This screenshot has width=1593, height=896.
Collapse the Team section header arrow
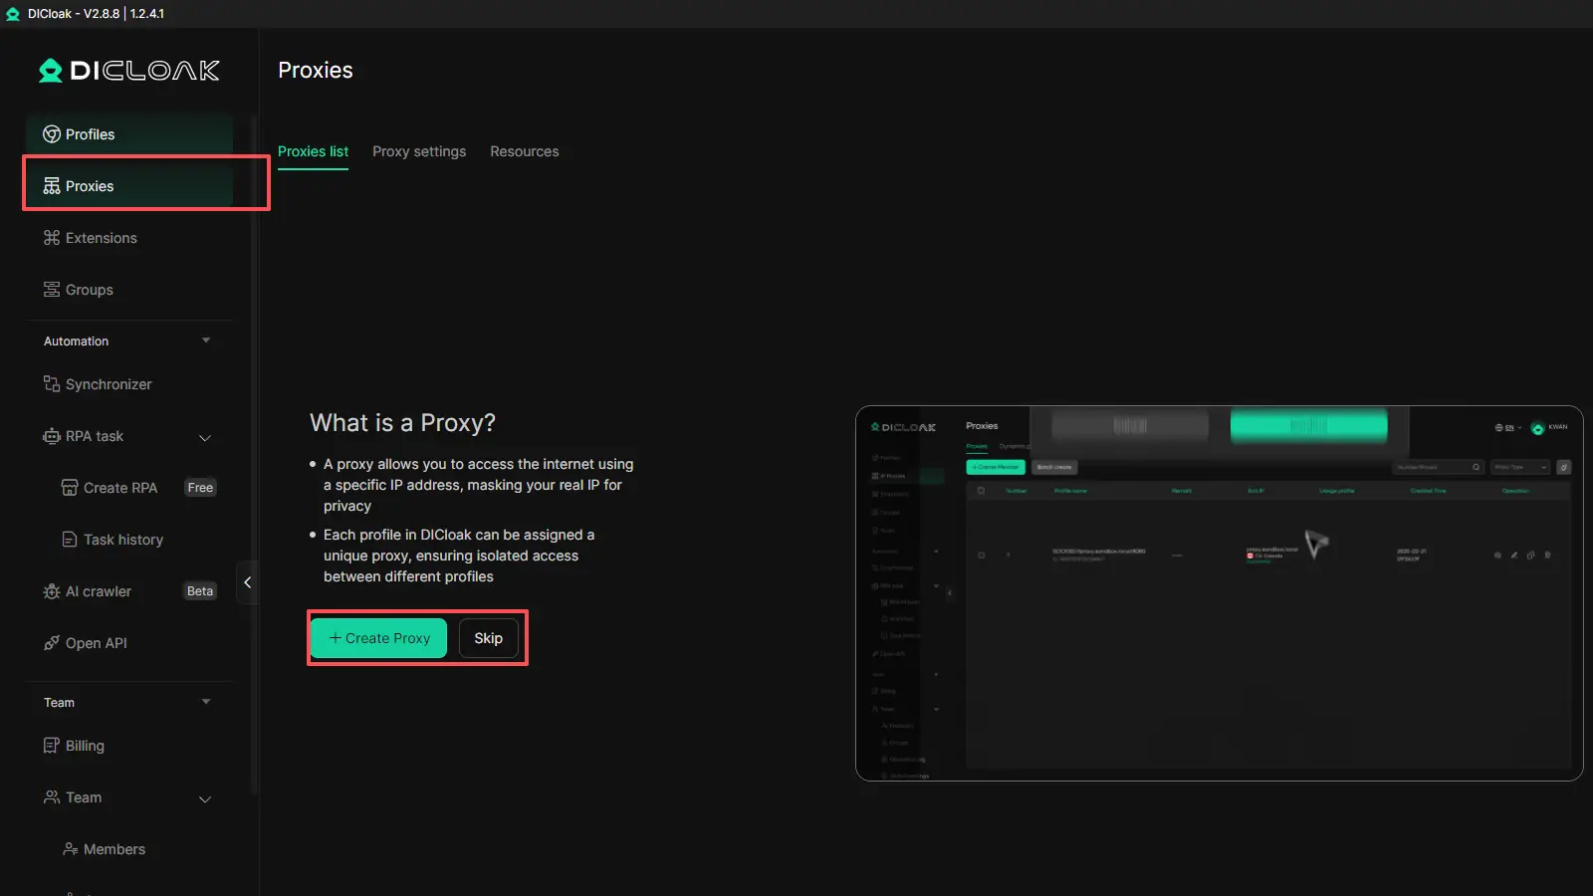(x=206, y=702)
